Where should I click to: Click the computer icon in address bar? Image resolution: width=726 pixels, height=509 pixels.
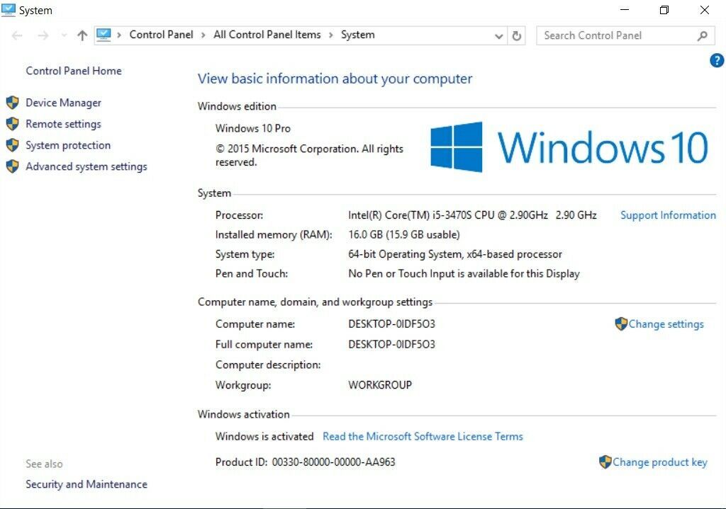pos(104,35)
